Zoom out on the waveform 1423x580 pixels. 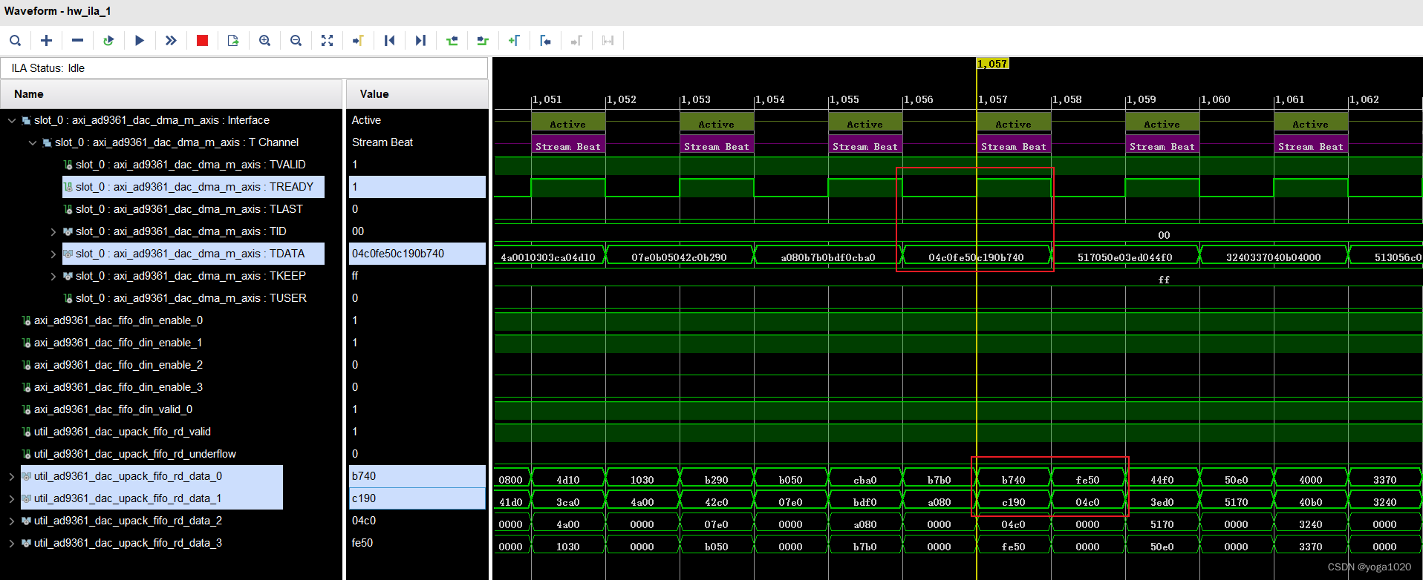[x=296, y=41]
